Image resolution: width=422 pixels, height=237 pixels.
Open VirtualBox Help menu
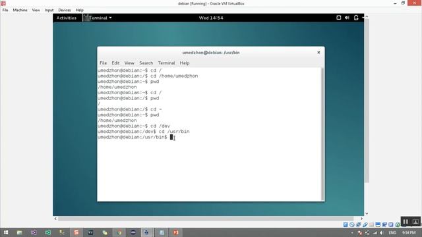79,10
